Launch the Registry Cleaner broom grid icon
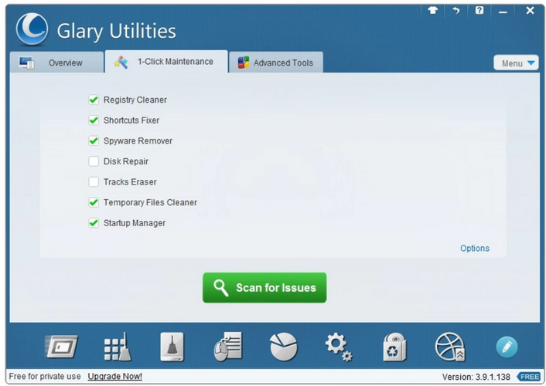 pyautogui.click(x=118, y=347)
